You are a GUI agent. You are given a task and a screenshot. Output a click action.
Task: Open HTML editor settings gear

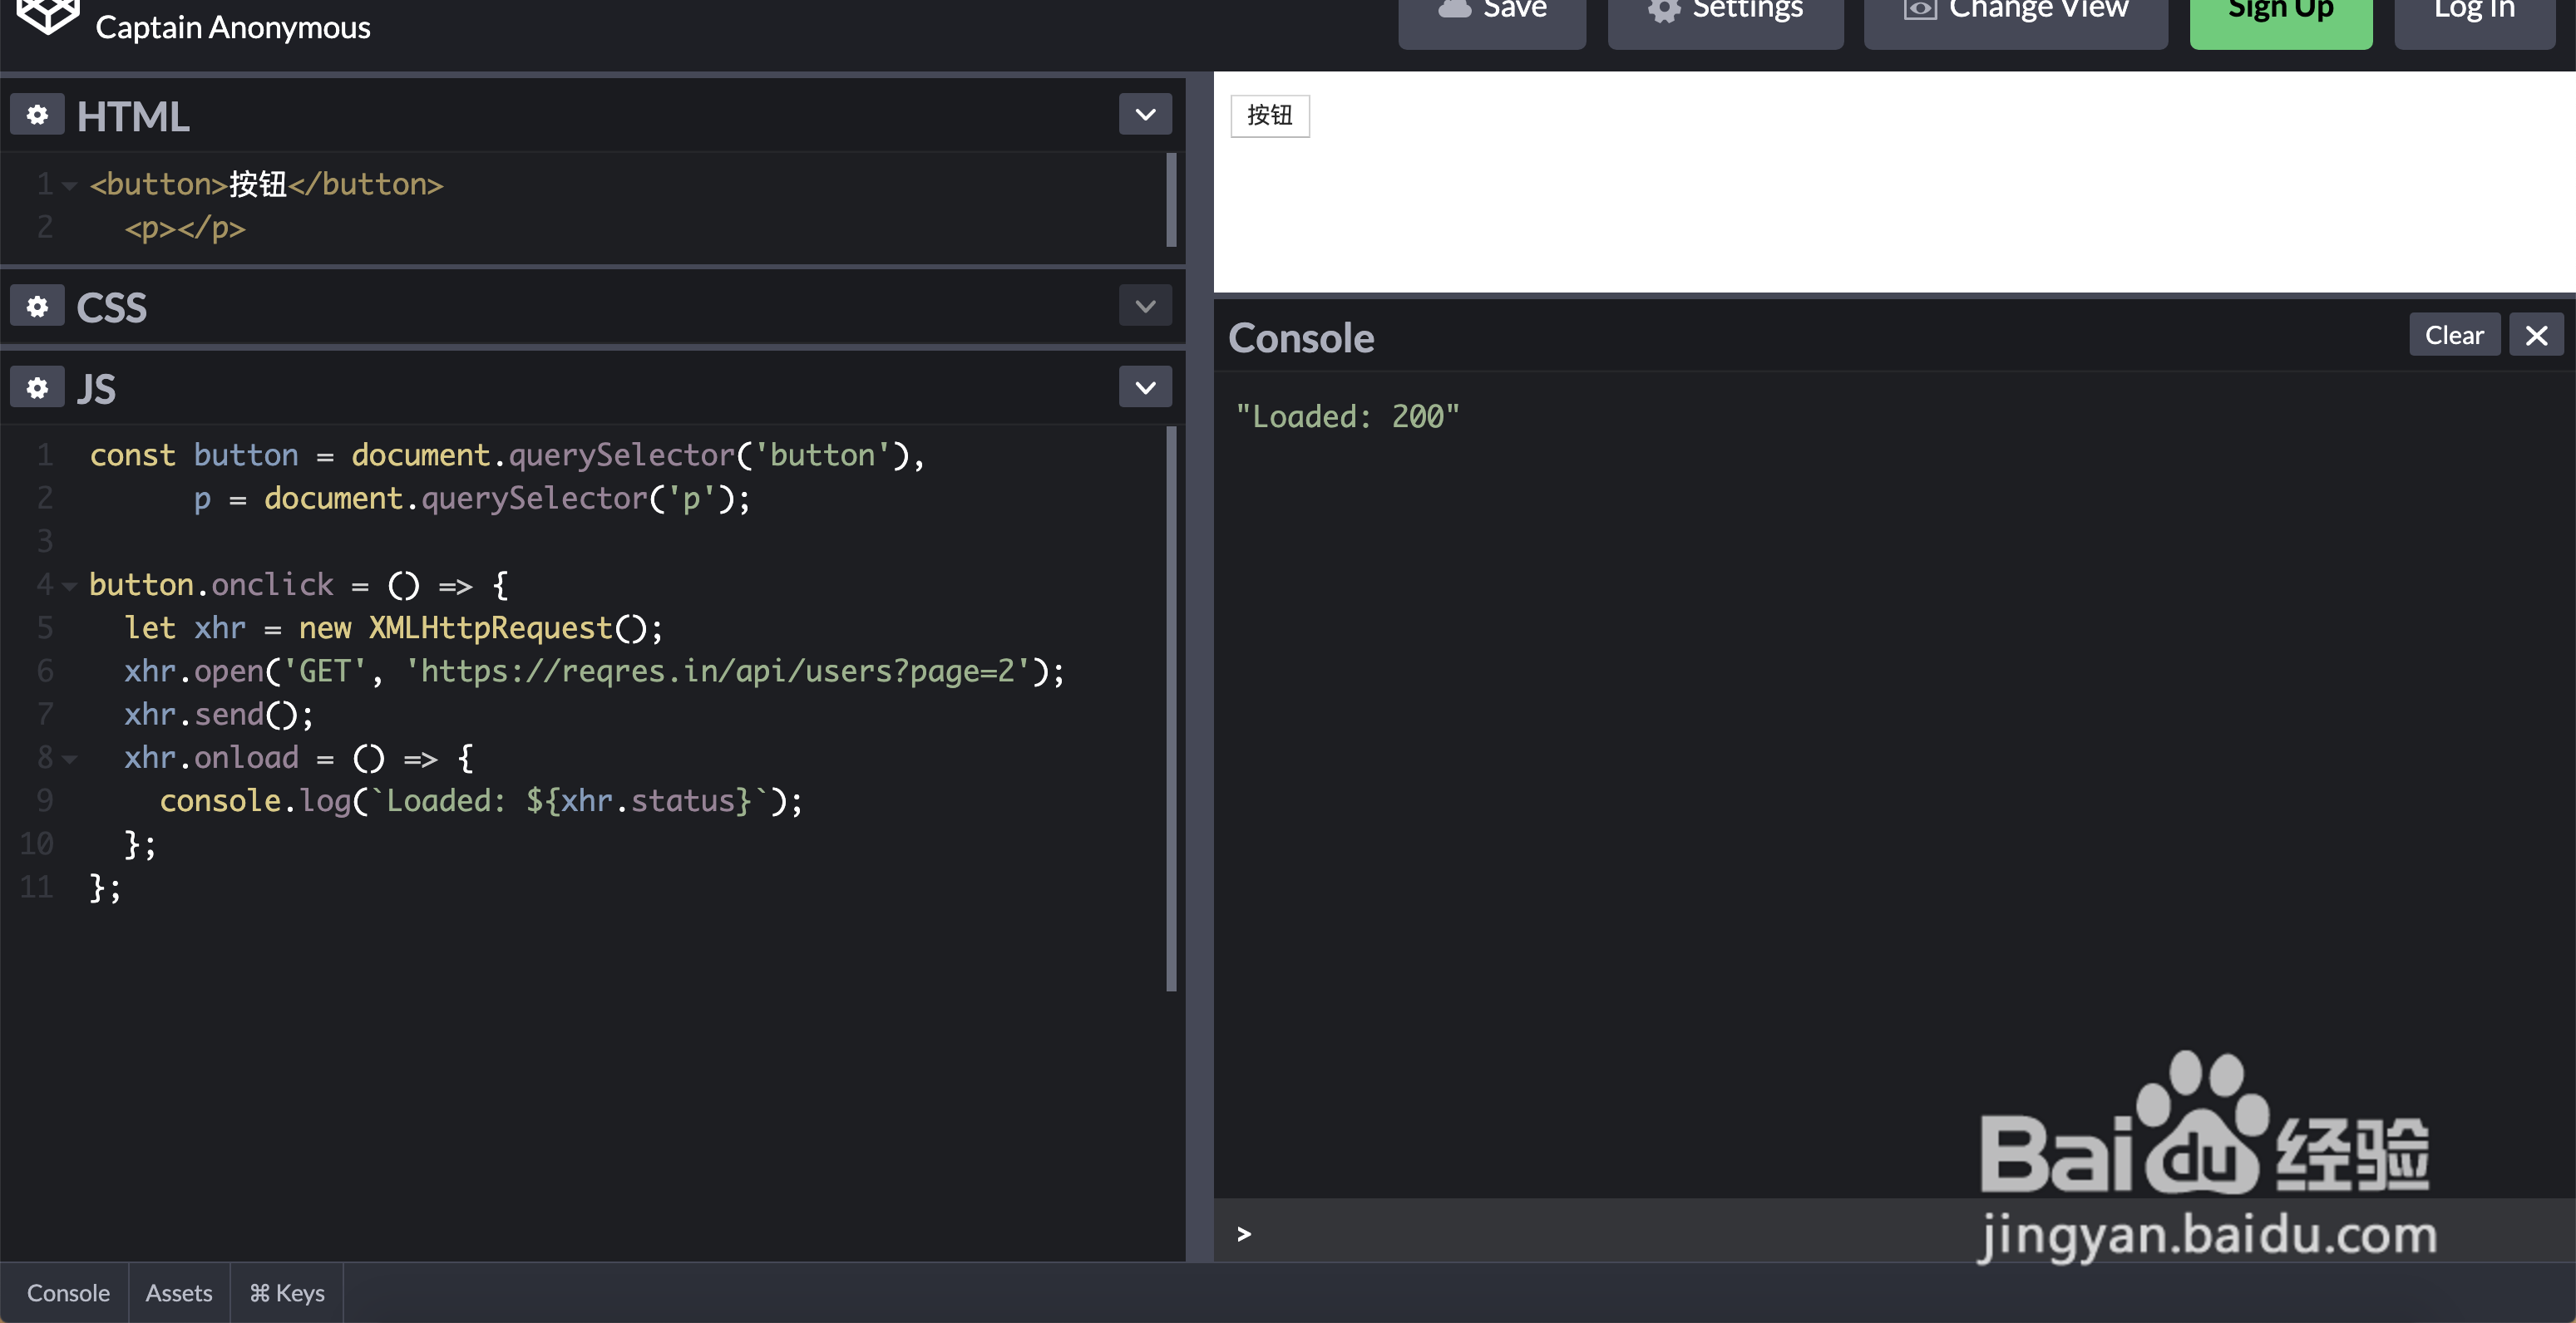point(37,115)
